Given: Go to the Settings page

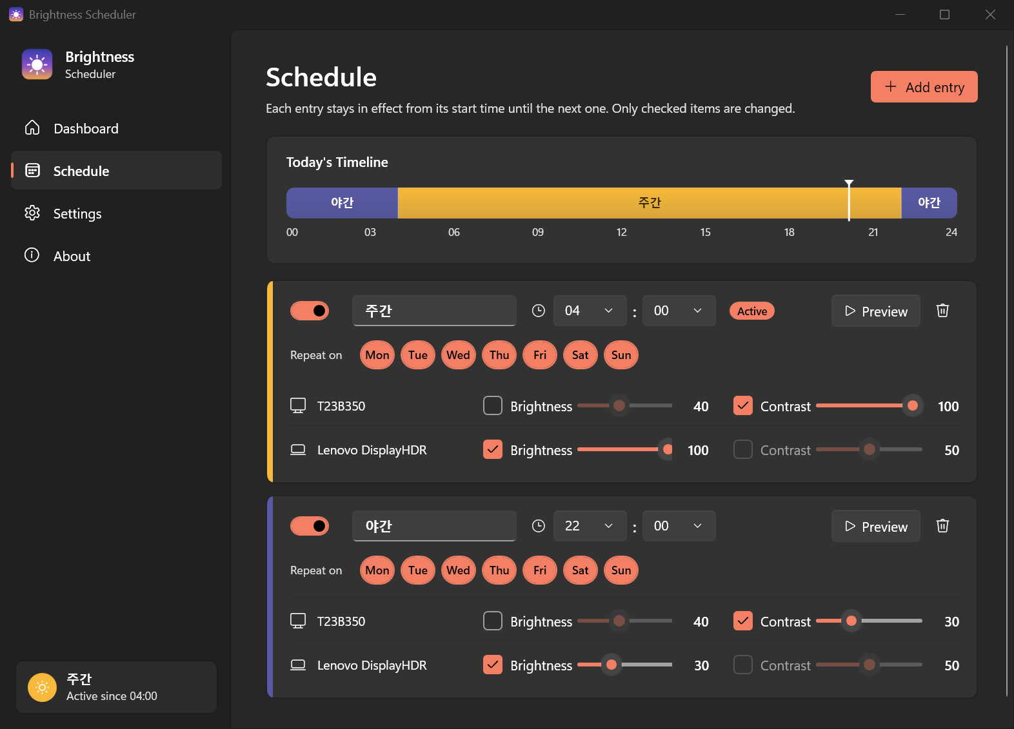Looking at the screenshot, I should coord(116,213).
